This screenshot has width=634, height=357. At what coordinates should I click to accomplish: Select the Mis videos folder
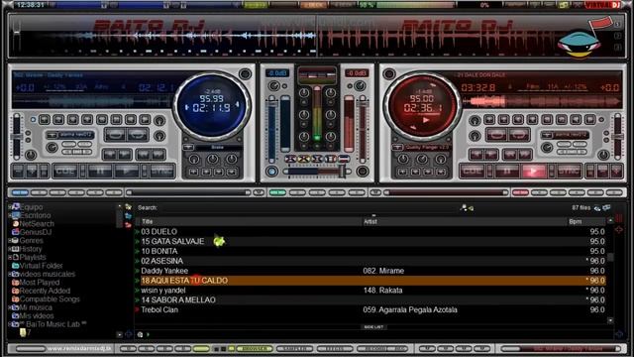coord(33,315)
